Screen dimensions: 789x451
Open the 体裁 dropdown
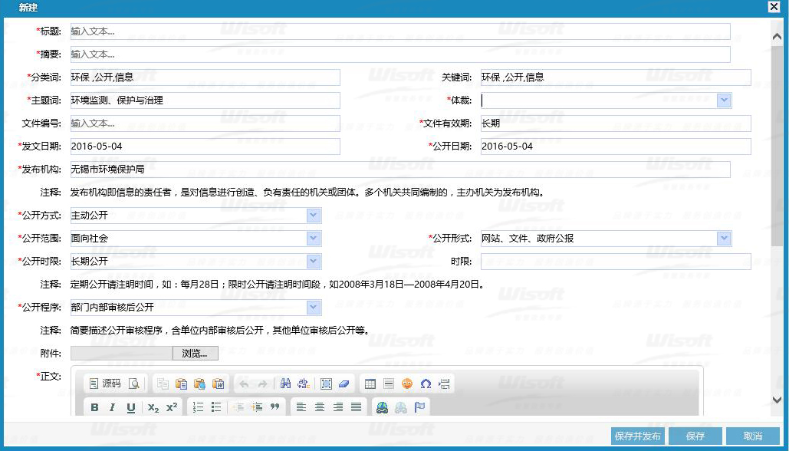click(723, 100)
